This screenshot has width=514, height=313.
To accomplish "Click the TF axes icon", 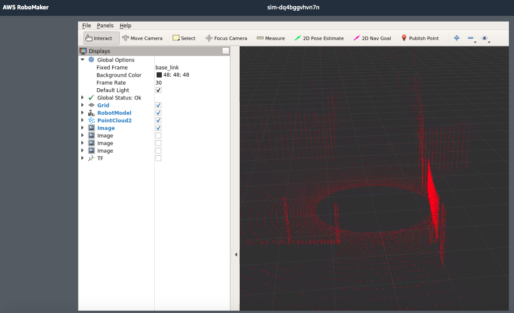I will tap(92, 158).
